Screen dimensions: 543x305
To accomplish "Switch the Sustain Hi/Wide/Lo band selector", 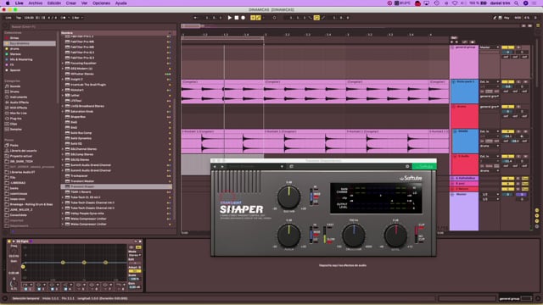I will pos(311,197).
